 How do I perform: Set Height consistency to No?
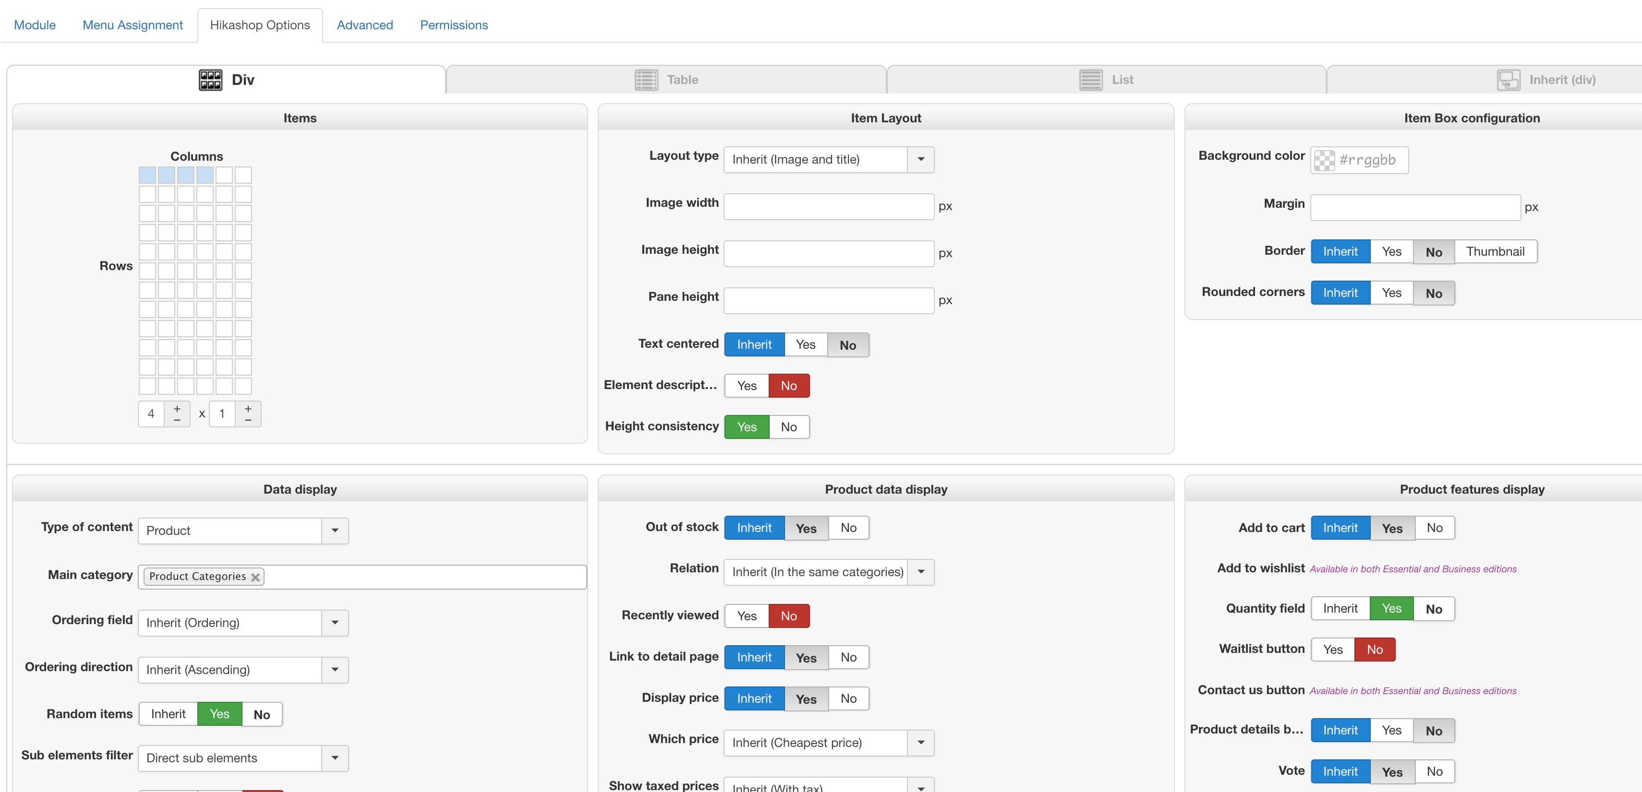pos(788,427)
